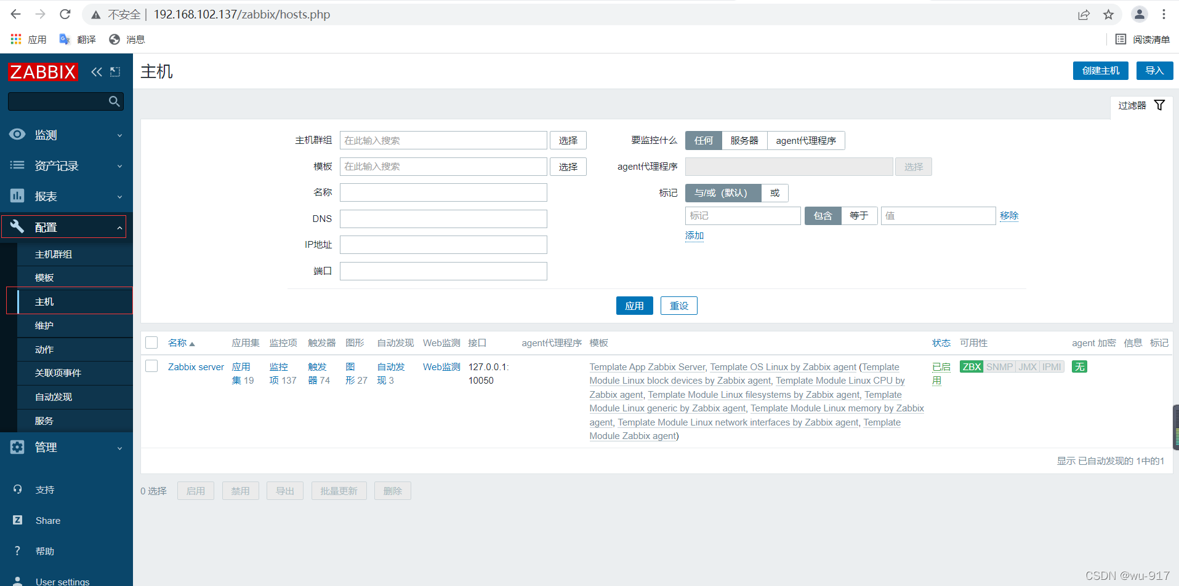
Task: Open the 翻译 translate bookmark
Action: 78,39
